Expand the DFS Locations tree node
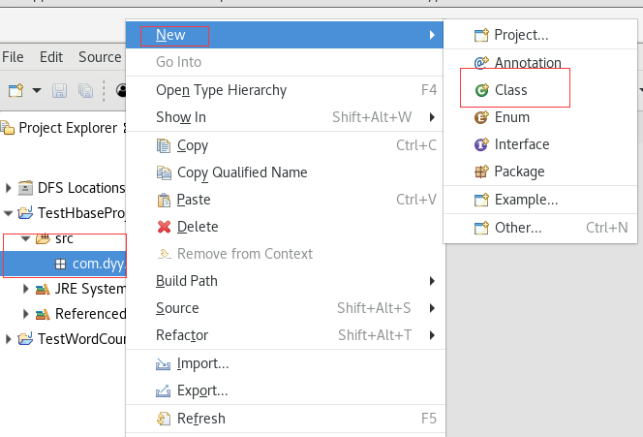This screenshot has height=437, width=643. [x=8, y=188]
